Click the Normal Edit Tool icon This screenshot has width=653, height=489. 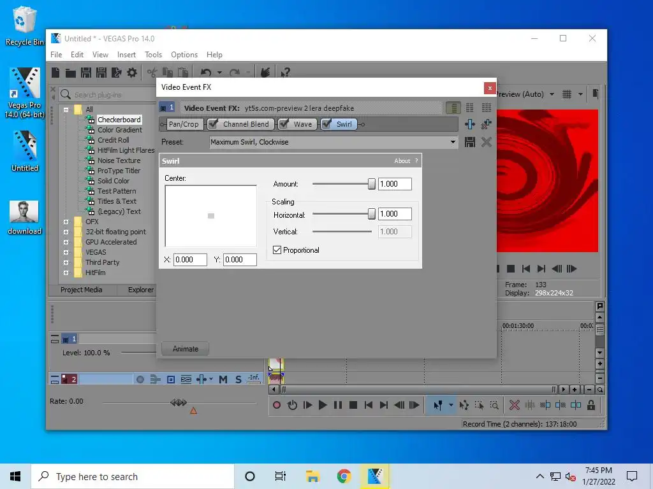(x=437, y=405)
